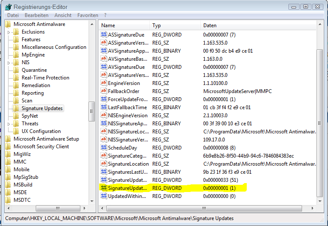328x226 pixels.
Task: Click the values pane horizontal scrollbar thumb
Action: point(204,208)
